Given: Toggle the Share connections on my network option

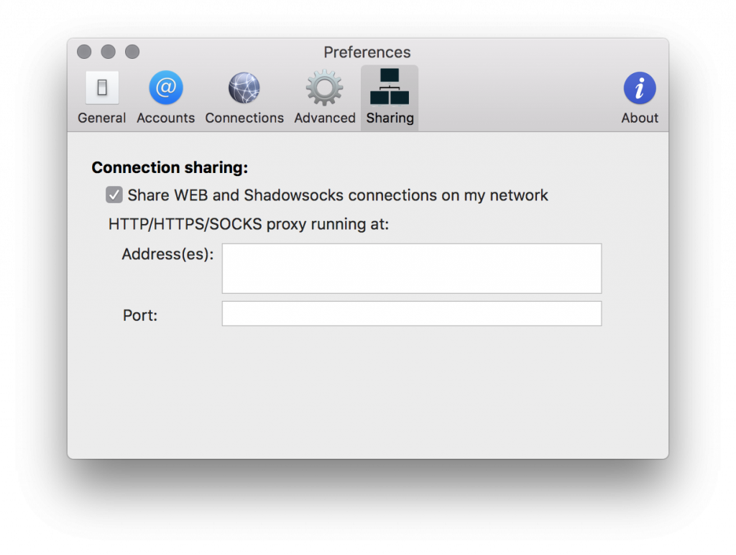Looking at the screenshot, I should coord(114,195).
